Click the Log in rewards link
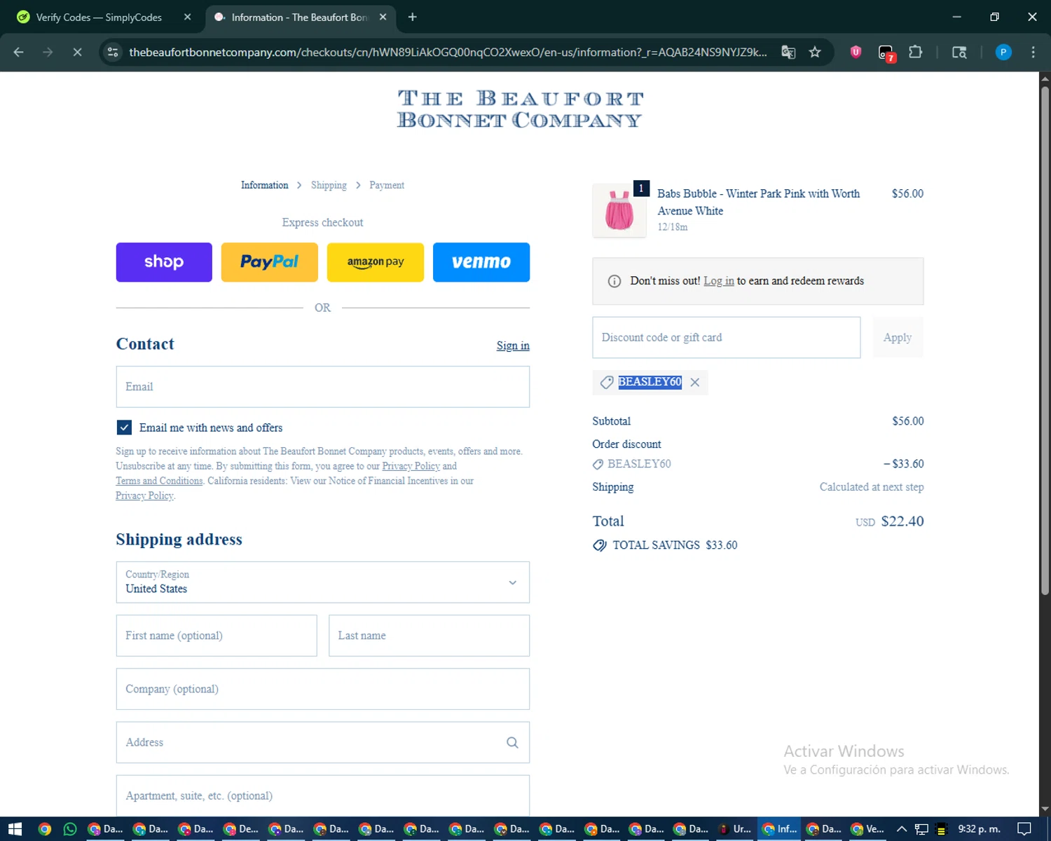Screen dimensions: 1051x841 coord(719,281)
